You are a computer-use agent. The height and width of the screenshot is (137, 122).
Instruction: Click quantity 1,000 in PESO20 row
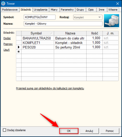click(x=94, y=47)
